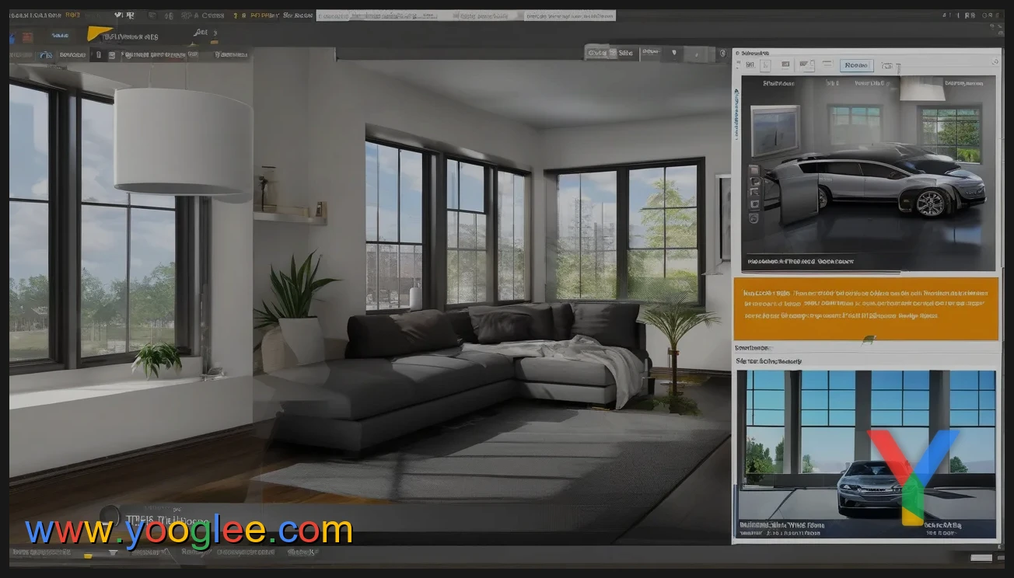Open the car render thumbnail in garage
This screenshot has height=578, width=1014.
(x=868, y=173)
